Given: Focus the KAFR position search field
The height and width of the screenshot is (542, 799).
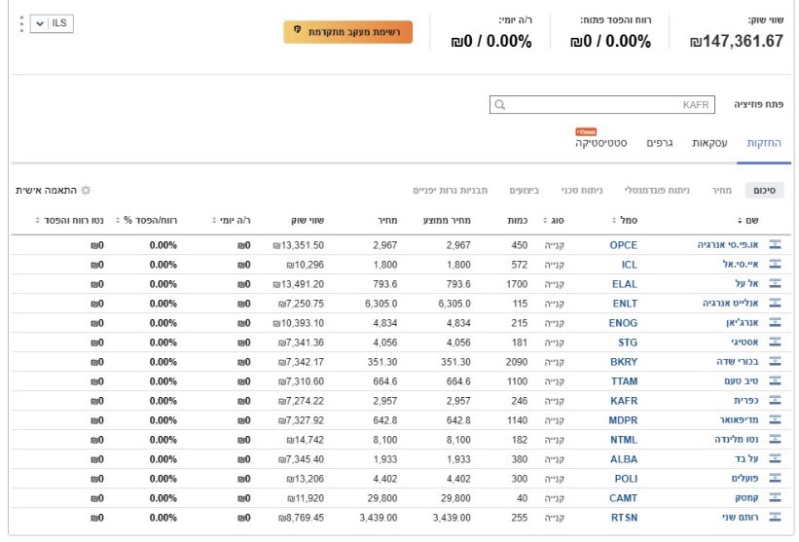Looking at the screenshot, I should point(602,105).
